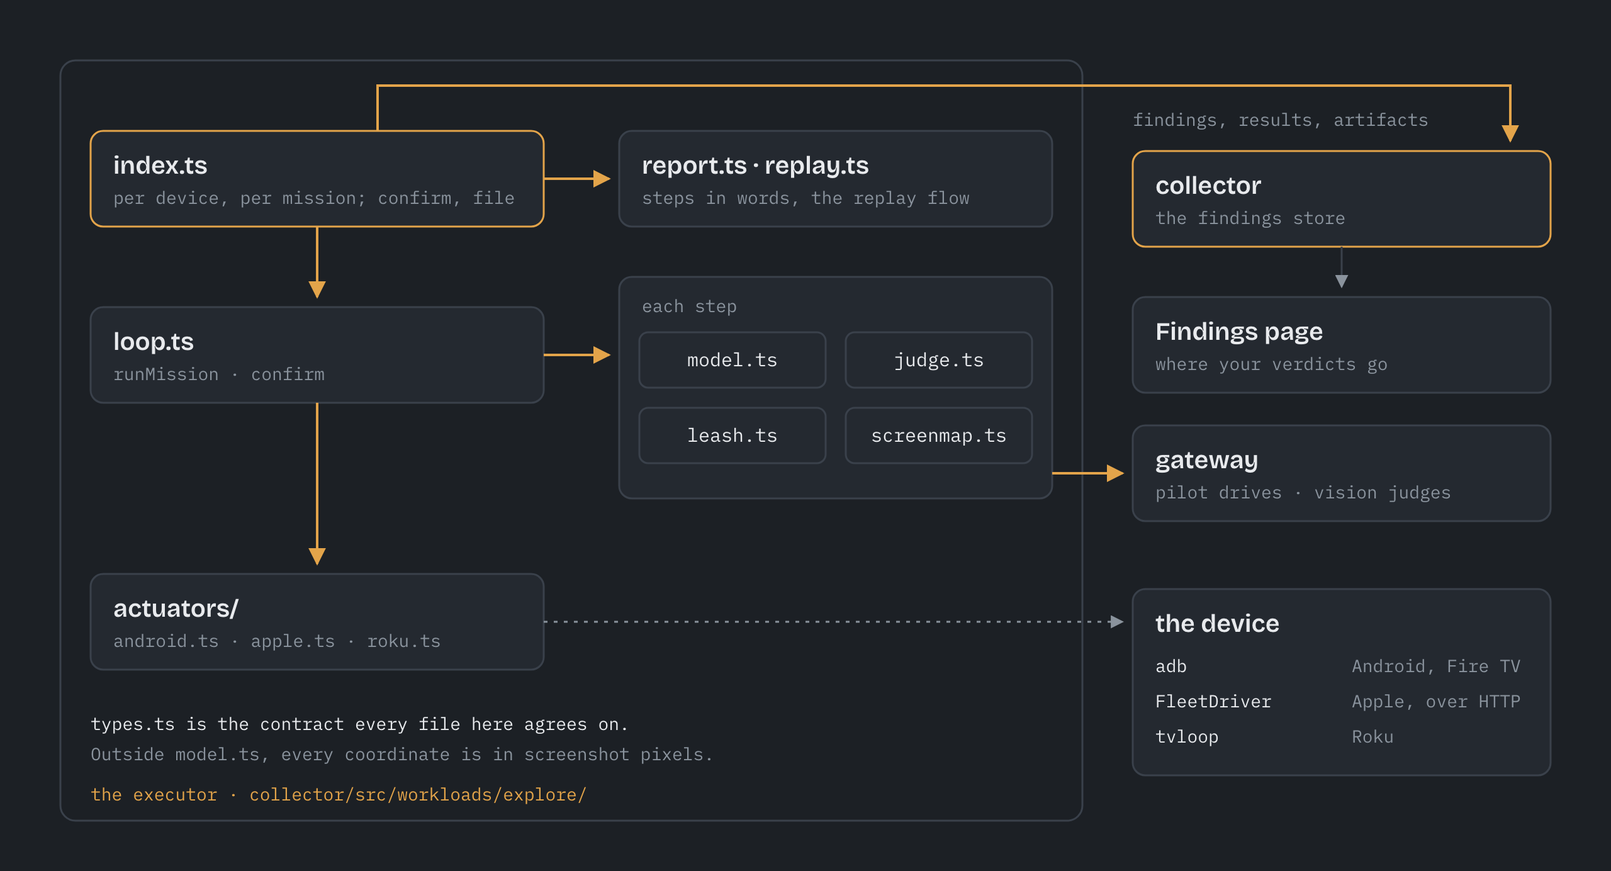Select the 'tvloop' row label
This screenshot has width=1611, height=871.
point(1187,737)
